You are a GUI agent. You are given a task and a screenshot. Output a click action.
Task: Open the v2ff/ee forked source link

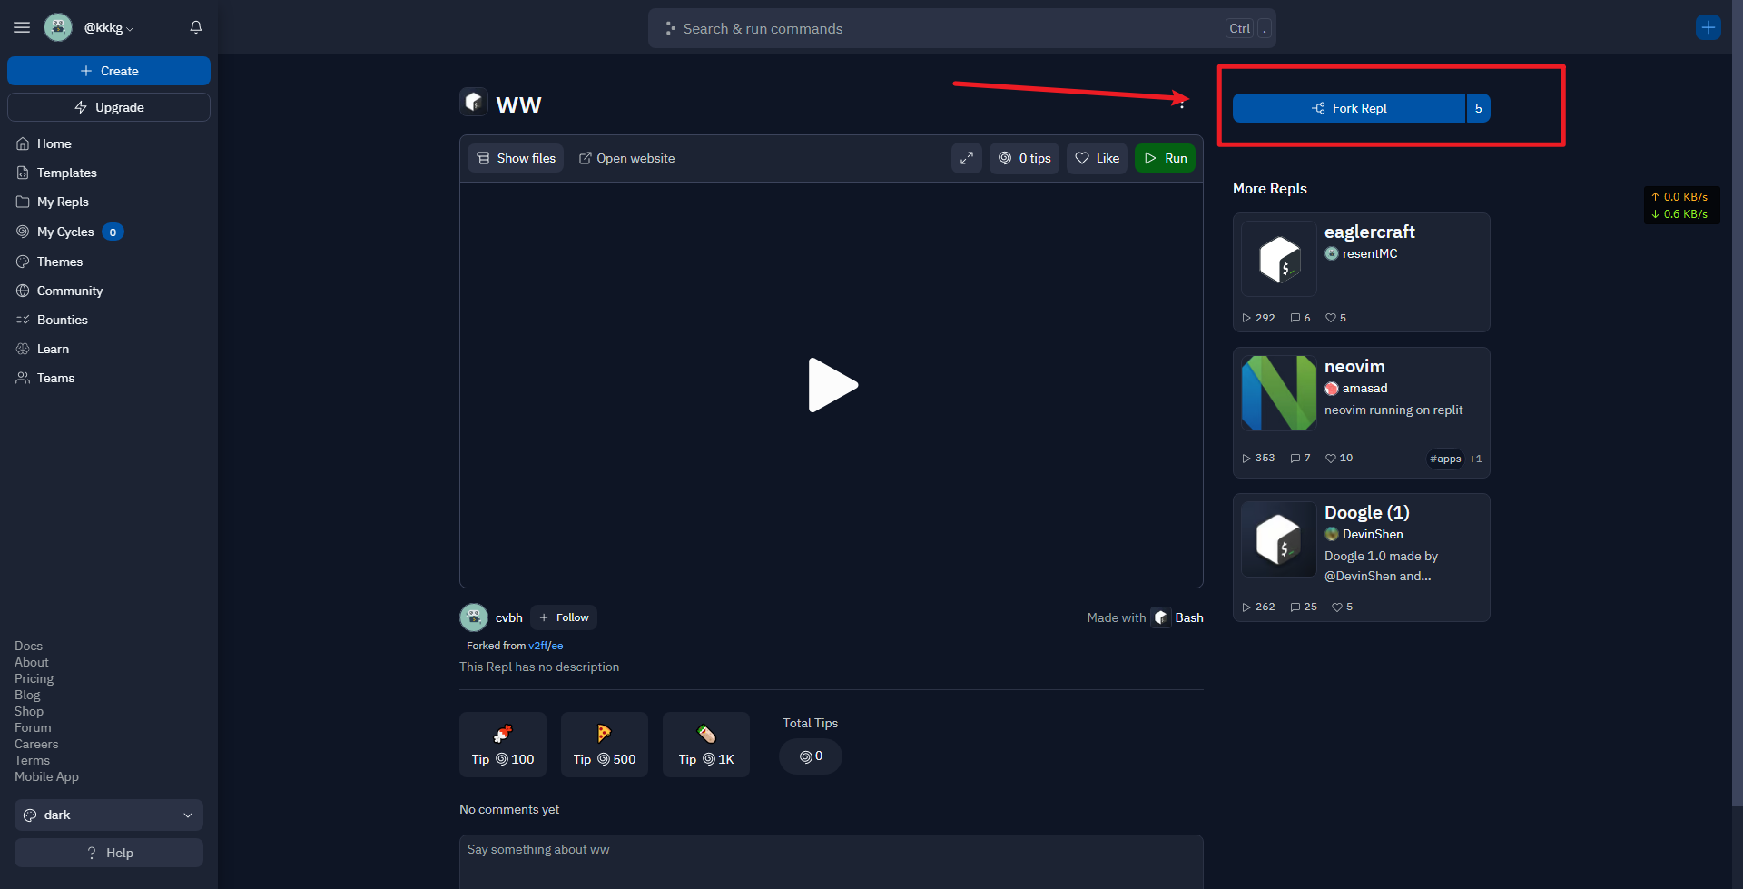pyautogui.click(x=546, y=646)
